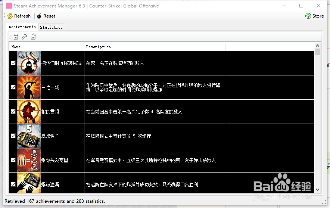The width and height of the screenshot is (330, 208).
Task: Close the Steam Achievement Manager window
Action: [318, 6]
